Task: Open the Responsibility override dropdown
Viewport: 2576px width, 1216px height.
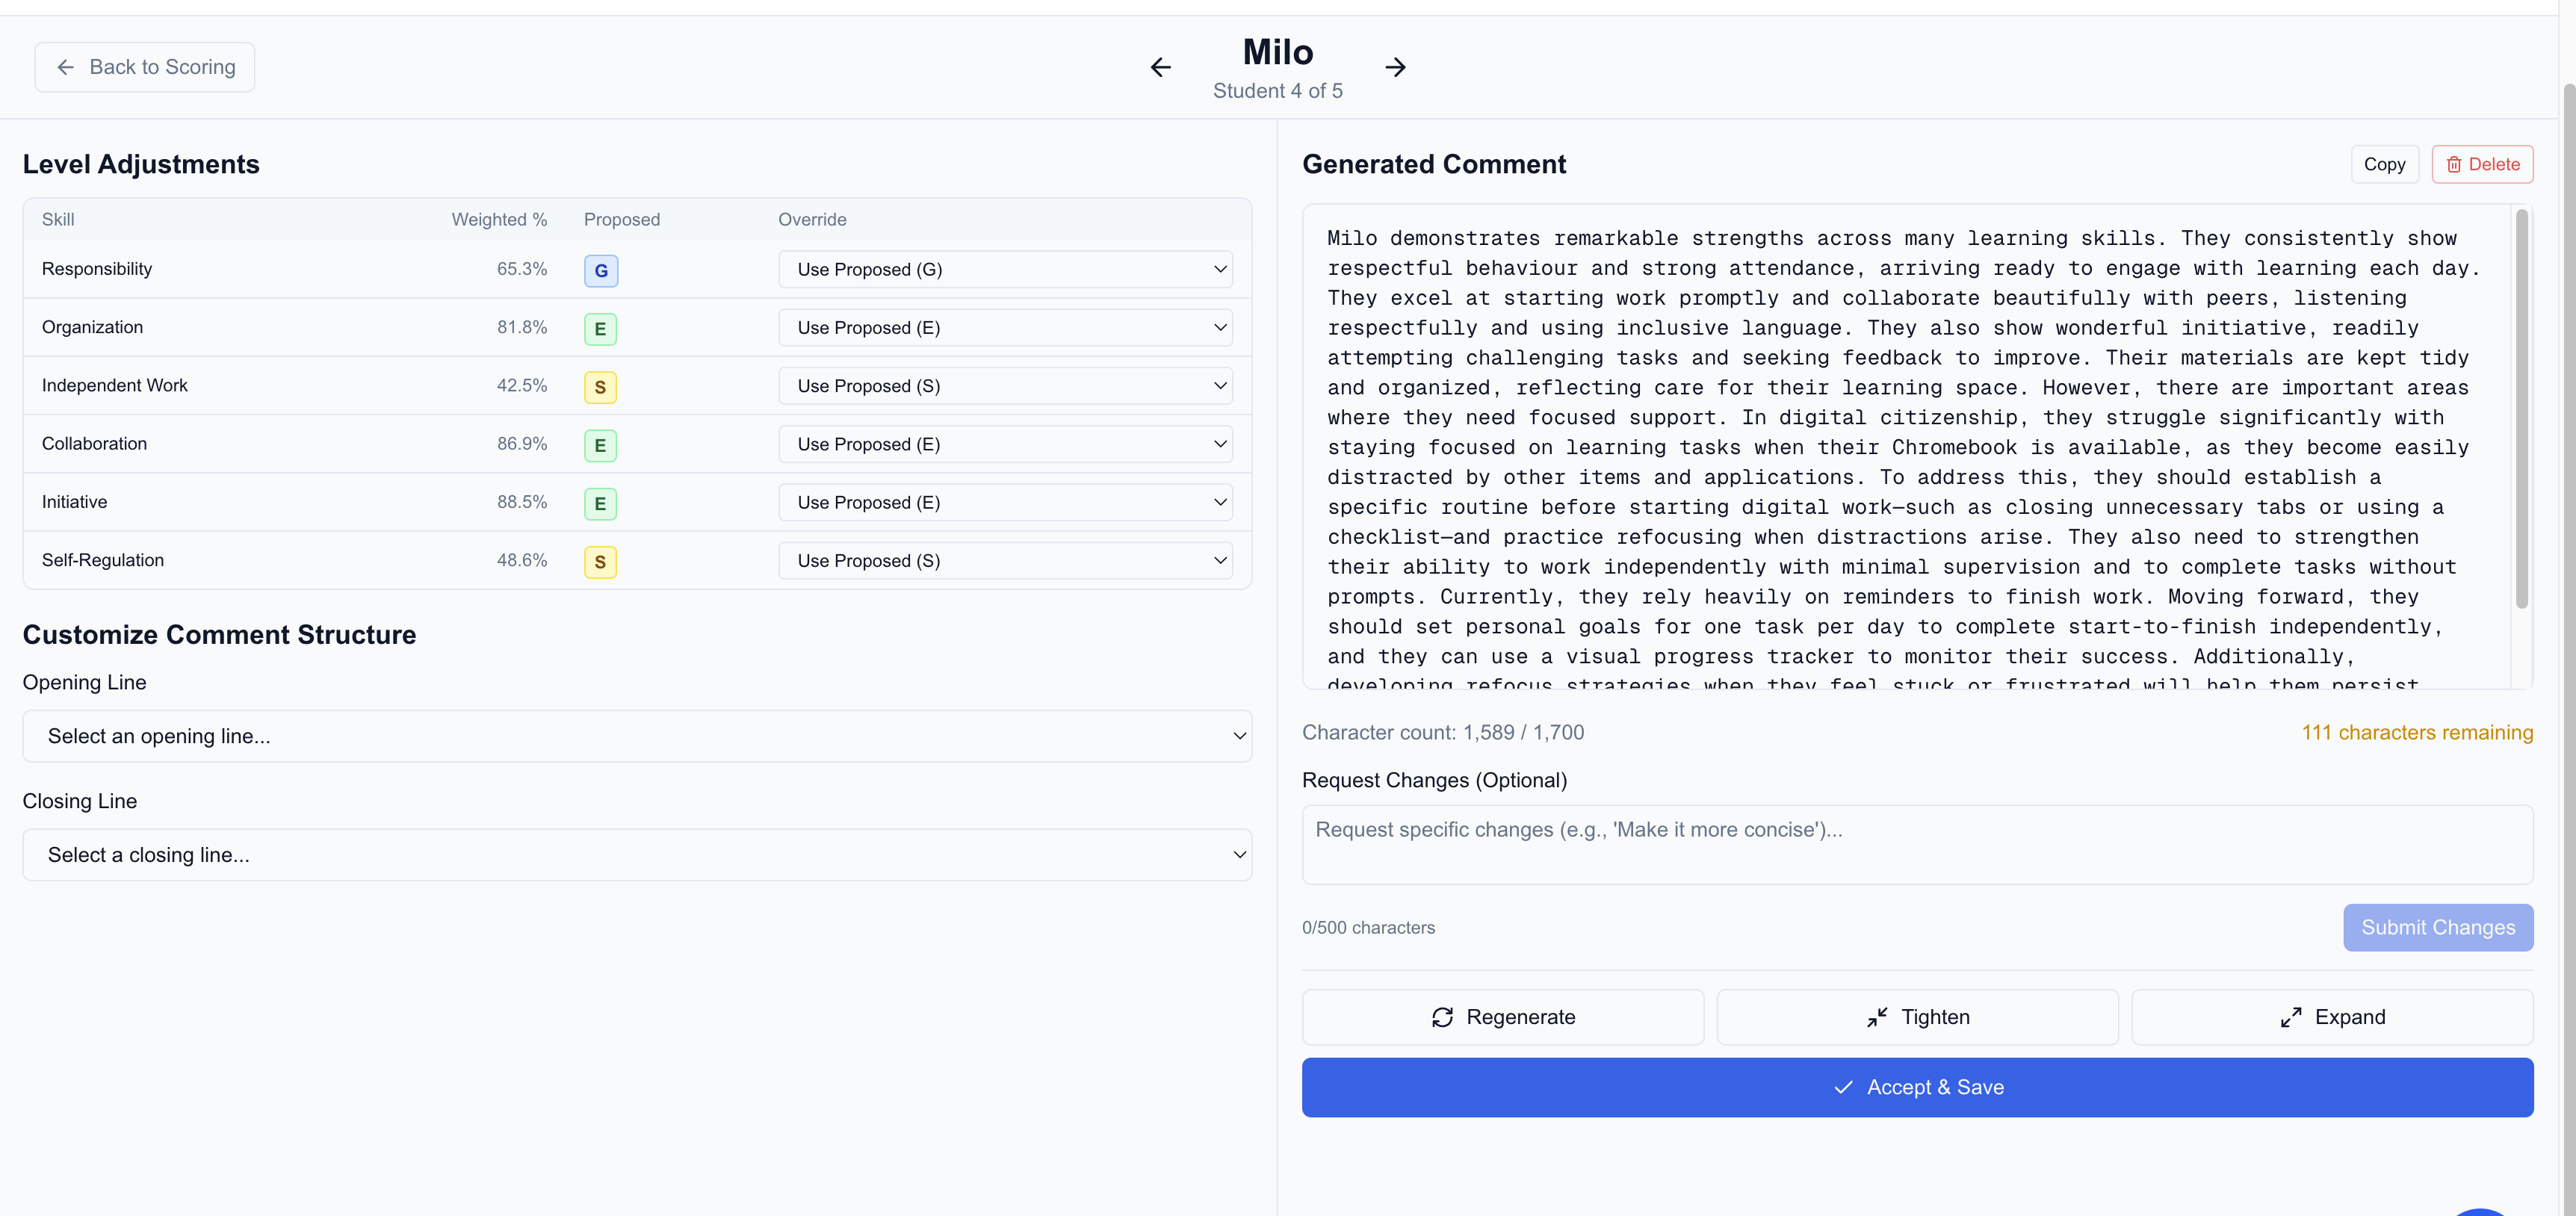Action: 1004,269
